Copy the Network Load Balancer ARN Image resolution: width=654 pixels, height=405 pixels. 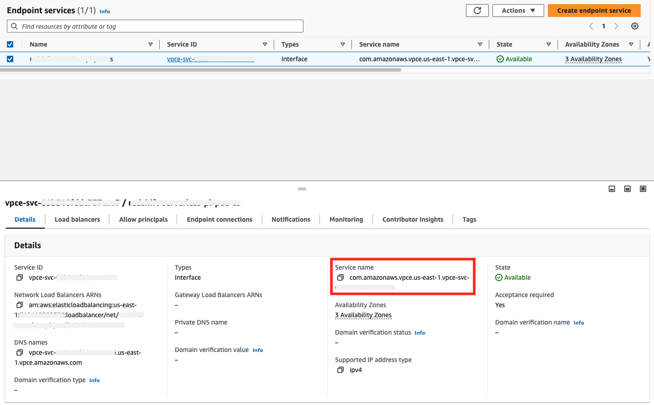pos(19,304)
